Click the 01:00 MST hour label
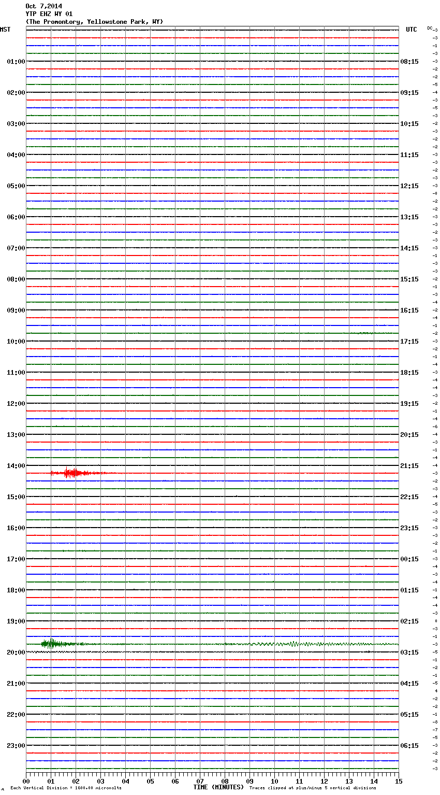 [16, 62]
